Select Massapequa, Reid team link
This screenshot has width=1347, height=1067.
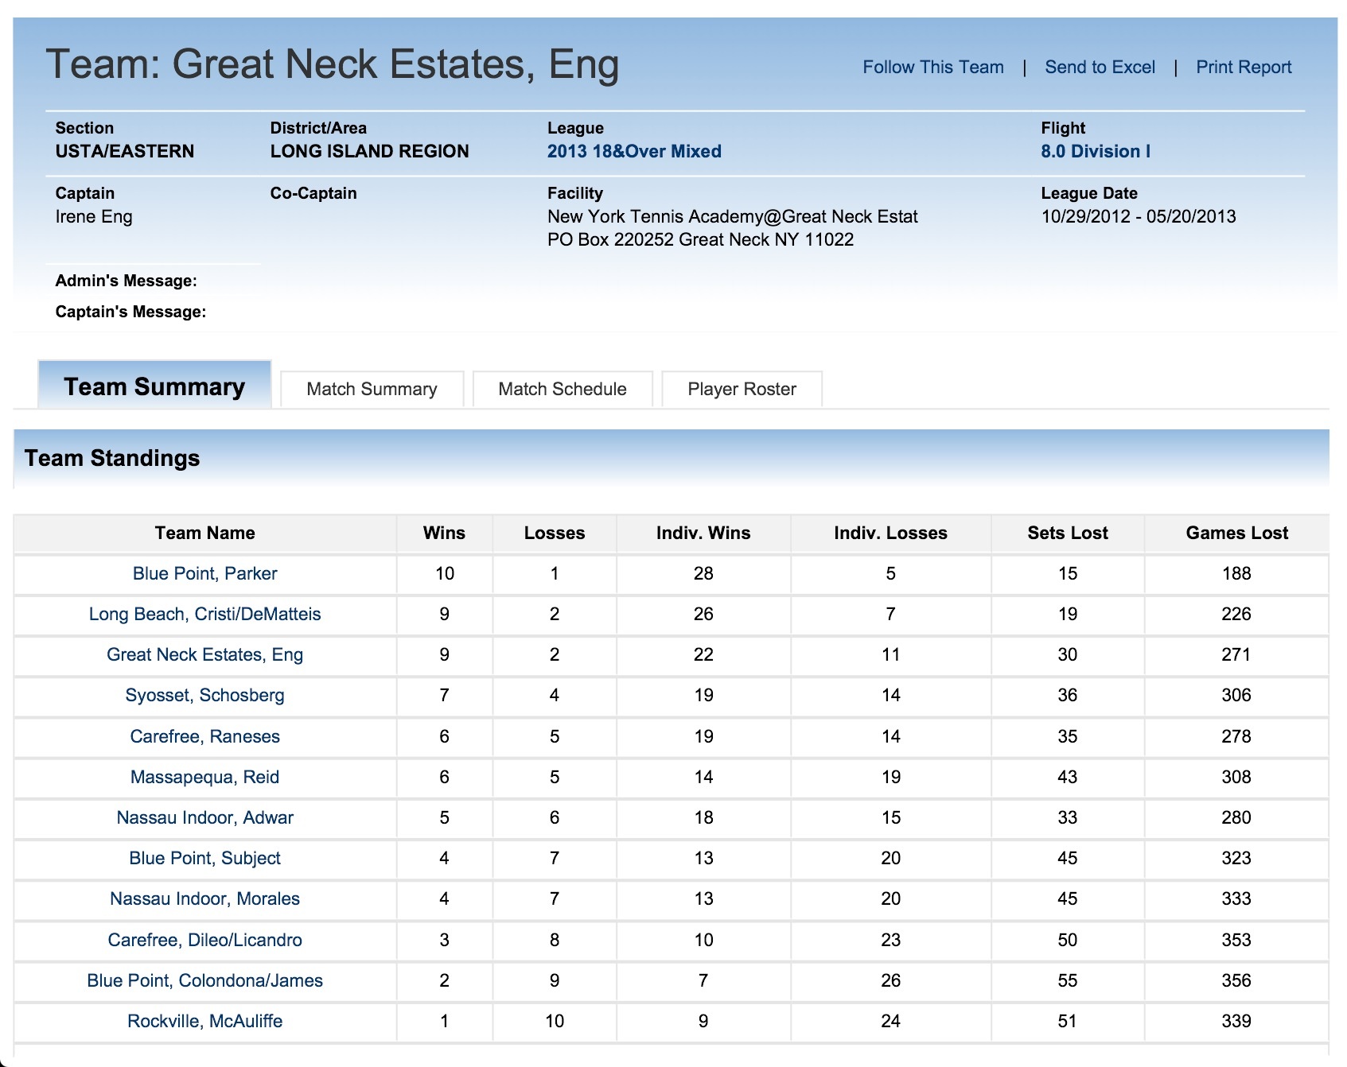coord(204,777)
